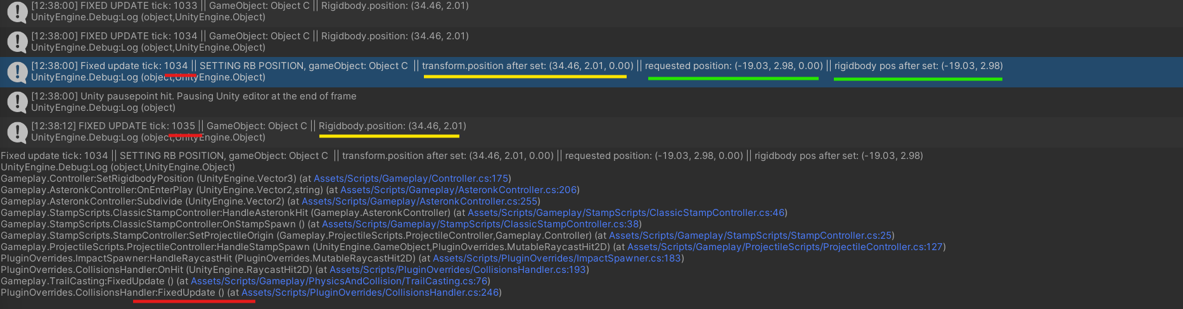This screenshot has width=1183, height=309.
Task: Click the icon beside FIXED UPDATE tick 1034 log
Action: (x=17, y=42)
